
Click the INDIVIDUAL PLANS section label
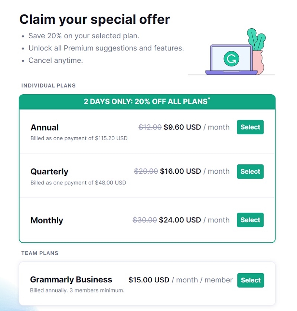click(48, 85)
